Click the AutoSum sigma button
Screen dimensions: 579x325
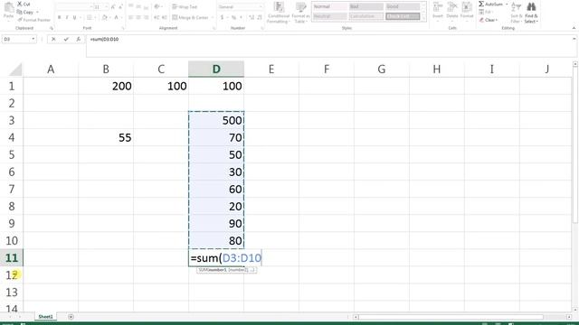pos(490,4)
